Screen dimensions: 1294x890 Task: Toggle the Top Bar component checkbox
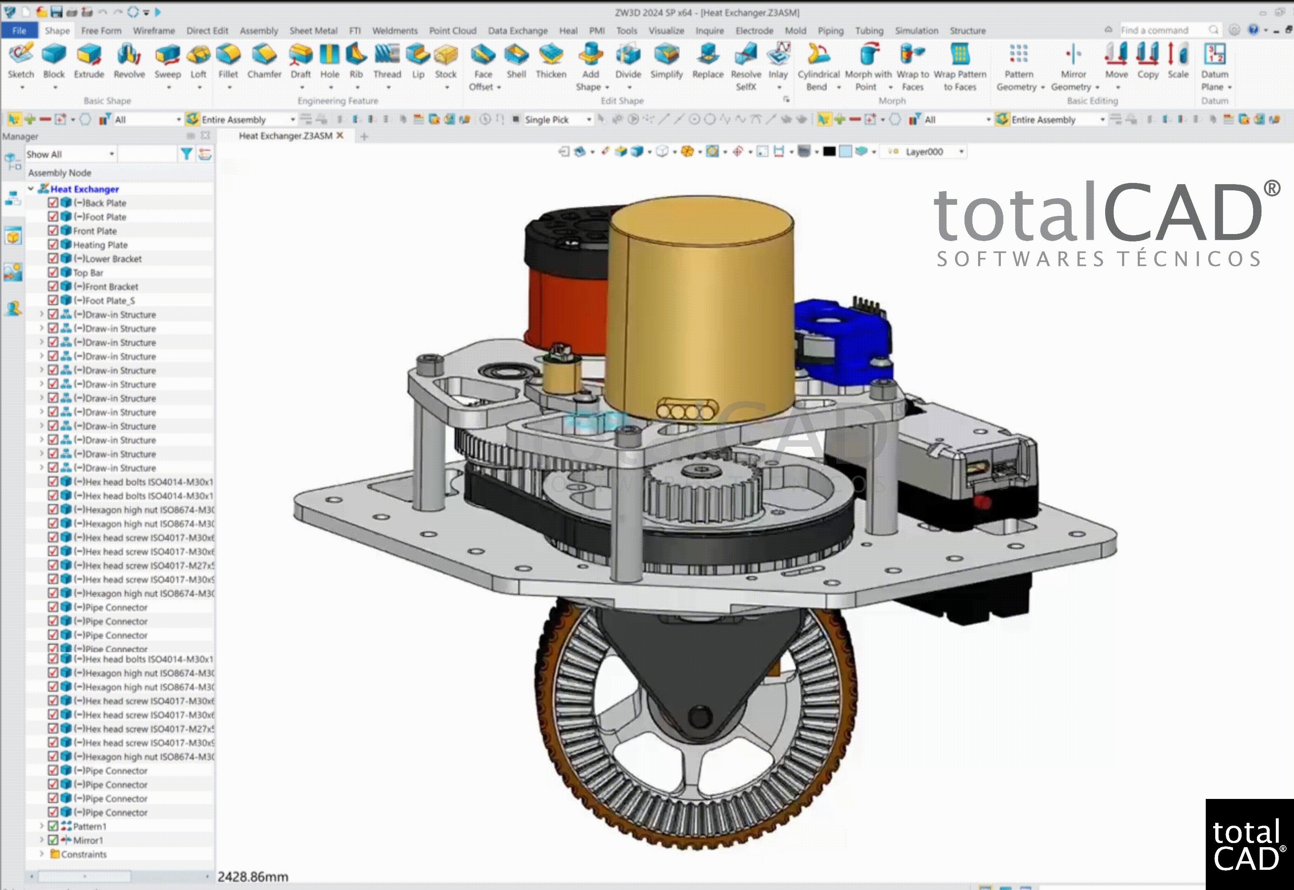53,272
